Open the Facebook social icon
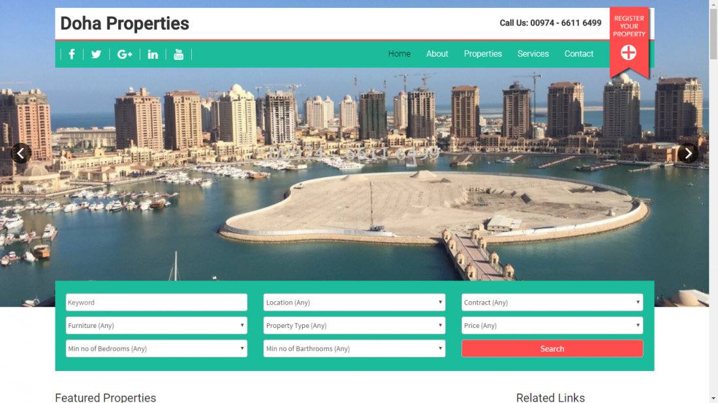 tap(72, 54)
